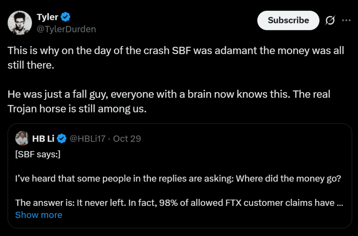The height and width of the screenshot is (236, 358).
Task: Click the Tyler display name
Action: point(48,17)
